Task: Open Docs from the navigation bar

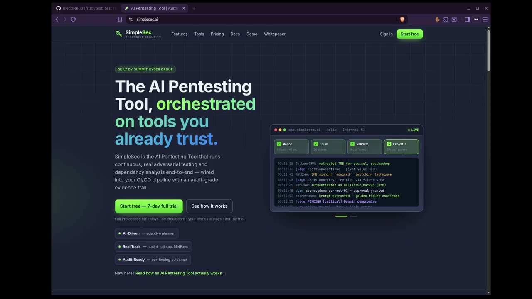Action: pyautogui.click(x=235, y=34)
